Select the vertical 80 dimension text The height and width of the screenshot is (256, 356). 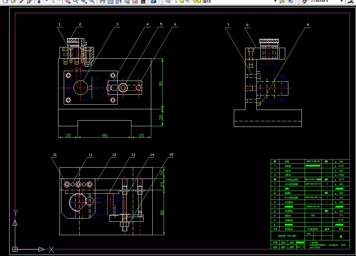click(162, 213)
